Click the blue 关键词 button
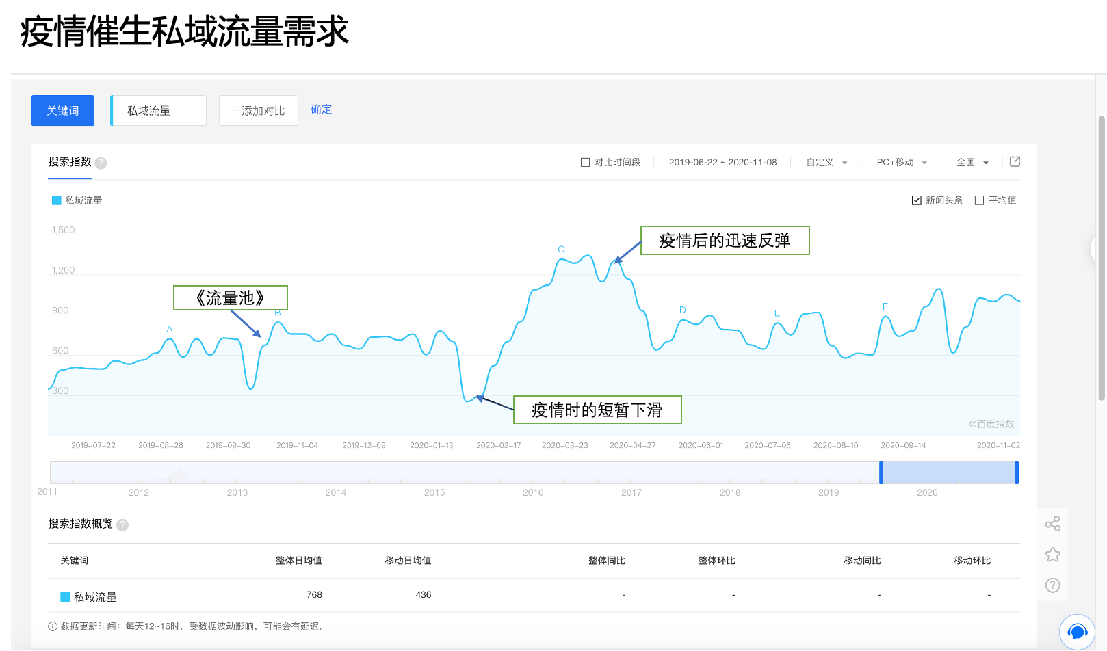Image resolution: width=1107 pixels, height=651 pixels. point(62,110)
